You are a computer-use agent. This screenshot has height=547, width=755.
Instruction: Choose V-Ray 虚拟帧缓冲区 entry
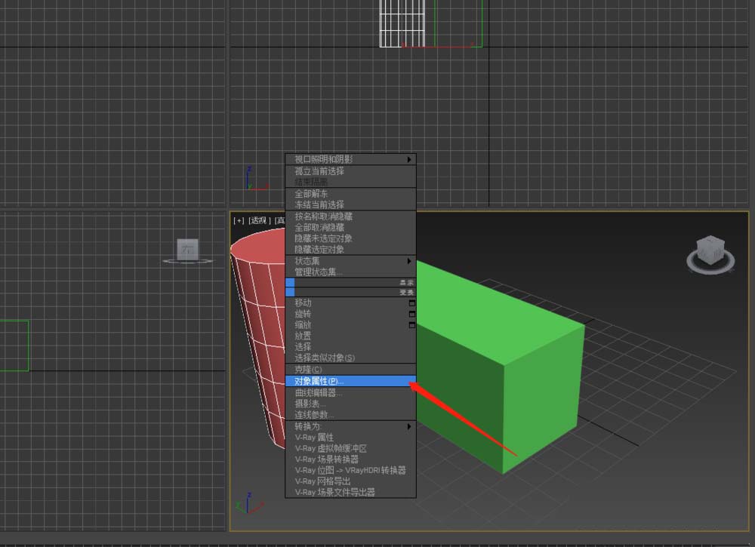tap(350, 448)
